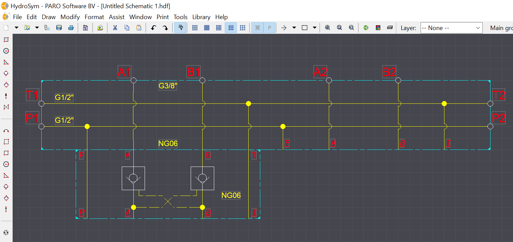
Task: Click the stacked layers icon
Action: pyautogui.click(x=390, y=28)
